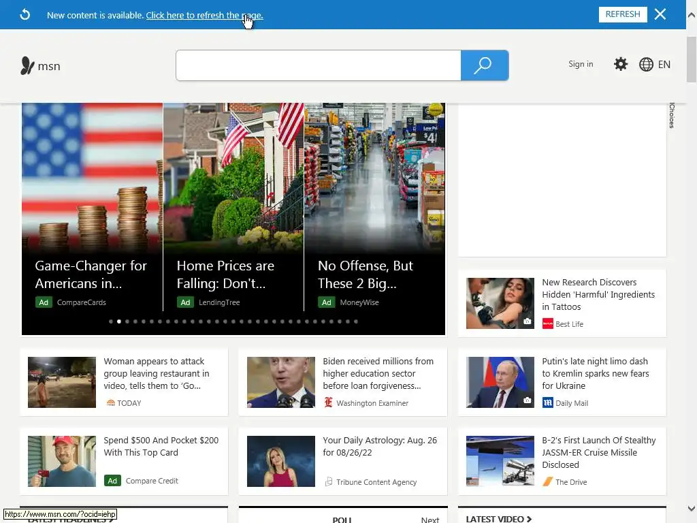Click the msn butterfly logo
The height and width of the screenshot is (523, 697).
click(x=27, y=66)
